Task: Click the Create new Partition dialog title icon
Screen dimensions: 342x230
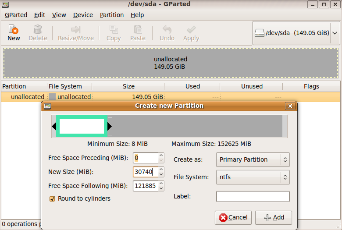Action: coord(47,106)
